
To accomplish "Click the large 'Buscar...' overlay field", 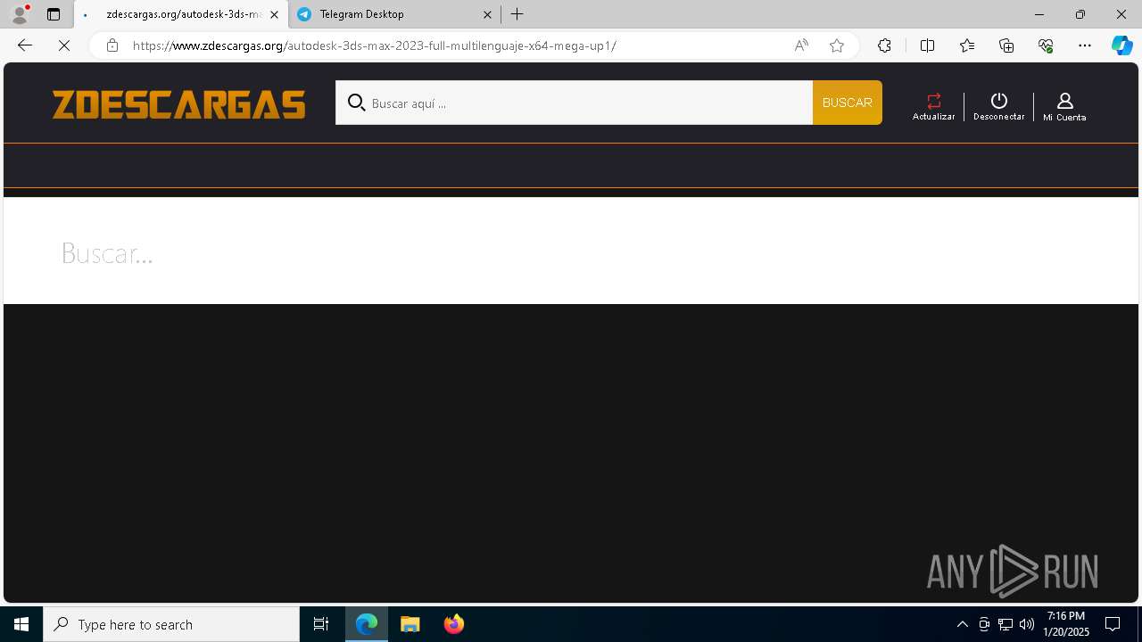I will pyautogui.click(x=571, y=253).
